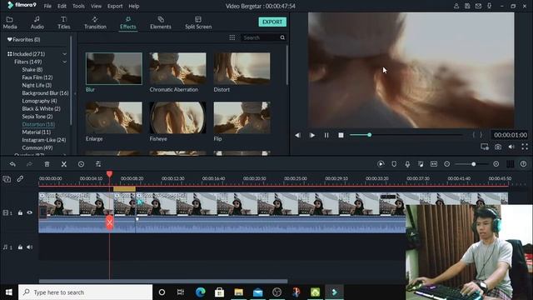
Task: Click the red scissors on the playhead
Action: pyautogui.click(x=109, y=223)
